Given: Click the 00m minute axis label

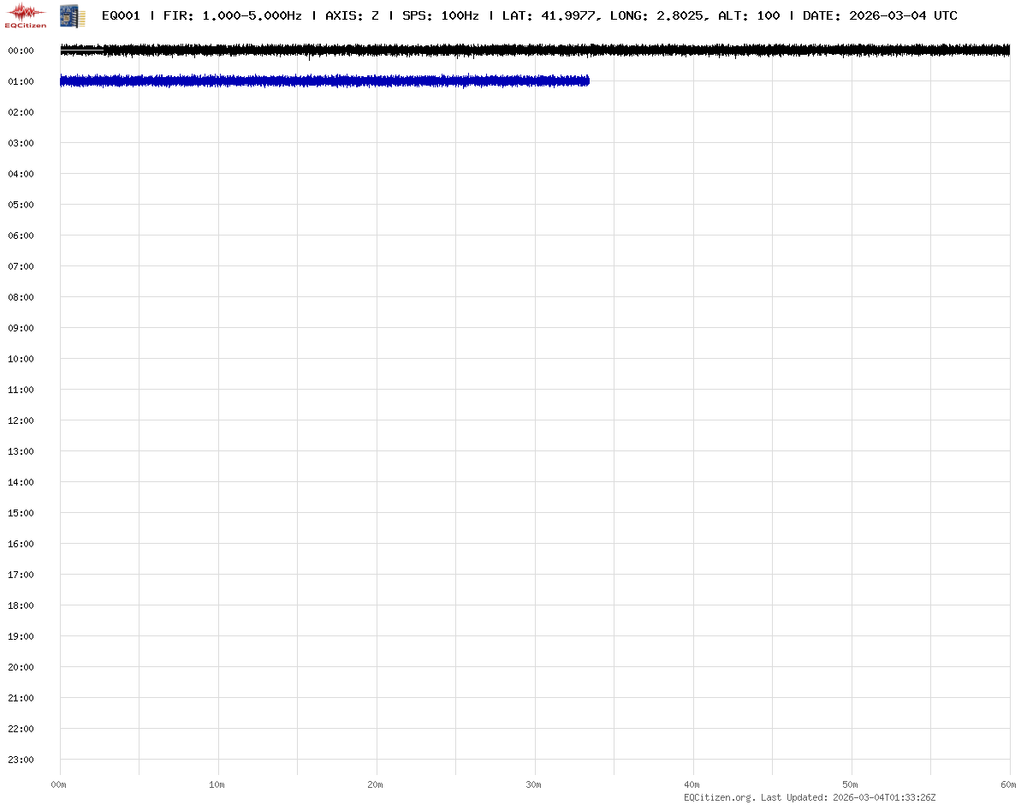Looking at the screenshot, I should (59, 784).
